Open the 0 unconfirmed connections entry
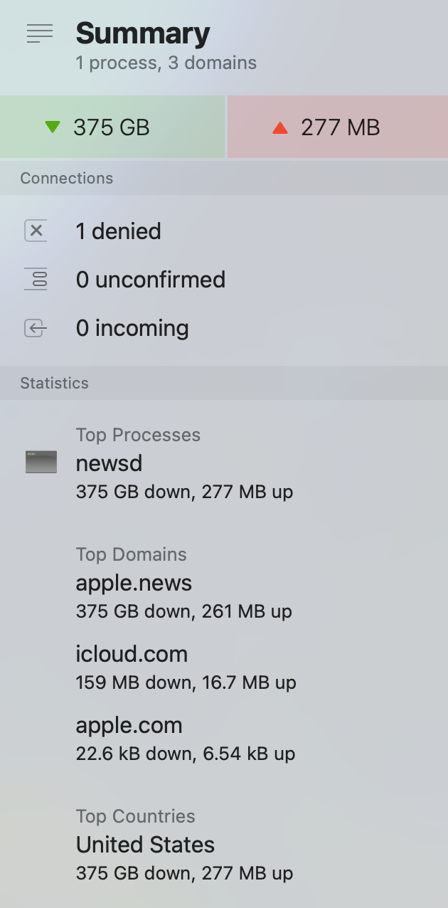This screenshot has width=448, height=908. (150, 280)
